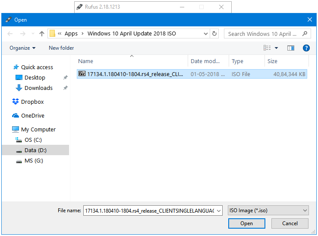Click the Rufus USB icon in dialog title
This screenshot has height=236, width=318.
click(x=8, y=19)
